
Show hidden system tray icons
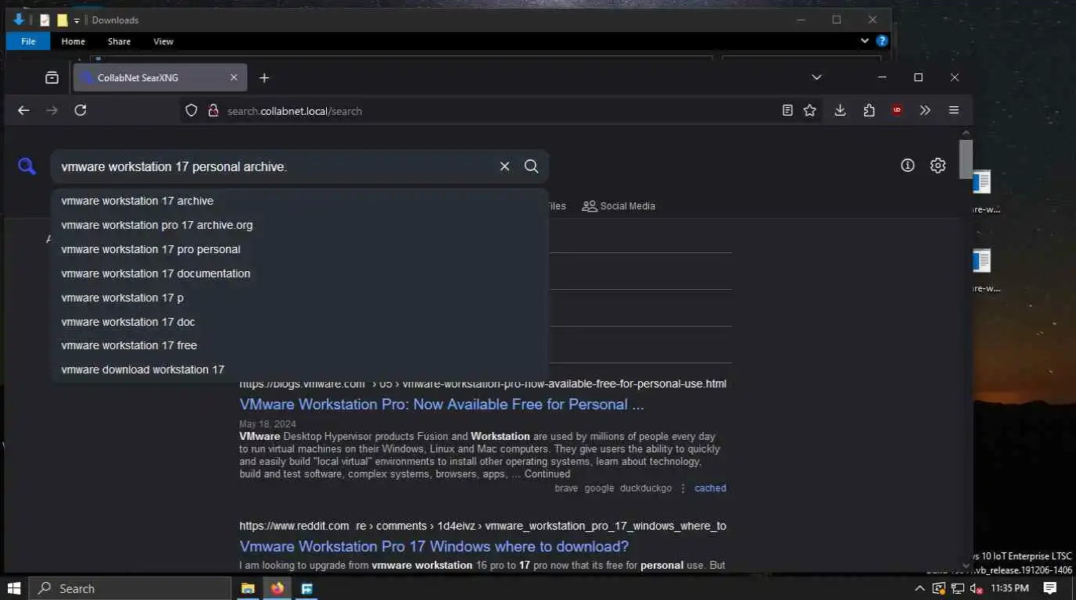920,588
